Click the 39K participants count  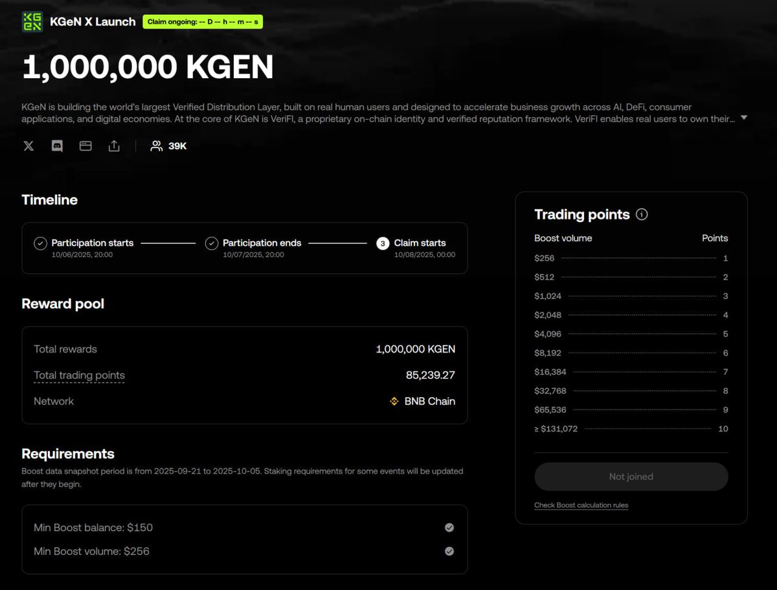pos(177,146)
